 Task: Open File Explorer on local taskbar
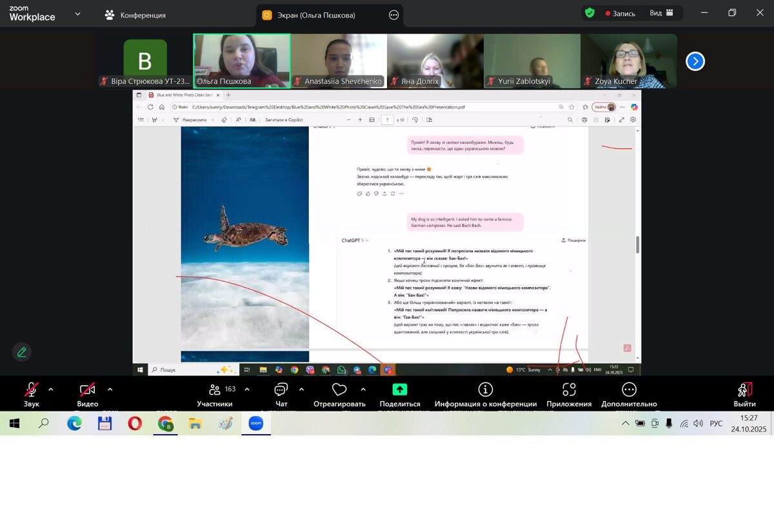click(x=195, y=424)
